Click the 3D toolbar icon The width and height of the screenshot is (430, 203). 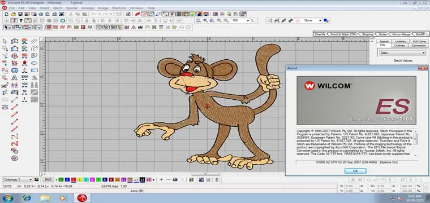168,27
